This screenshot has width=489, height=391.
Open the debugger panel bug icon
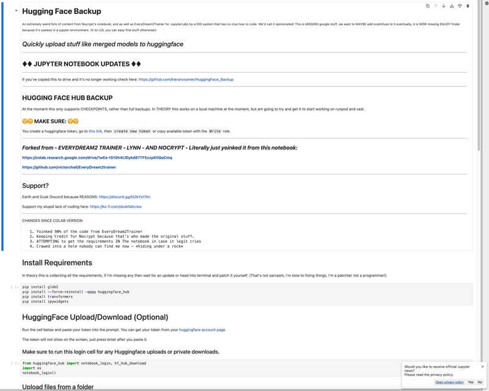click(x=487, y=3)
